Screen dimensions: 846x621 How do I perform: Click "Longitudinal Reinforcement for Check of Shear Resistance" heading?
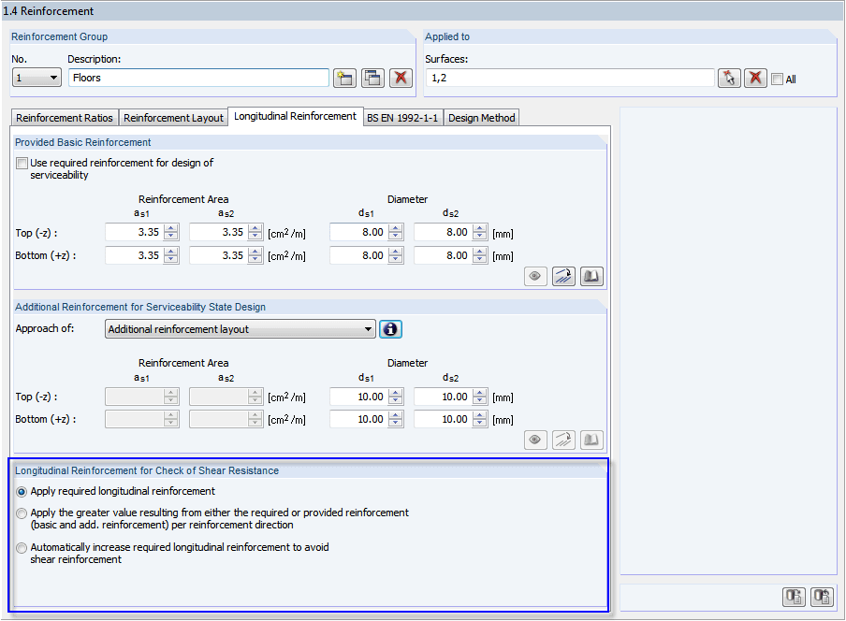click(x=147, y=470)
